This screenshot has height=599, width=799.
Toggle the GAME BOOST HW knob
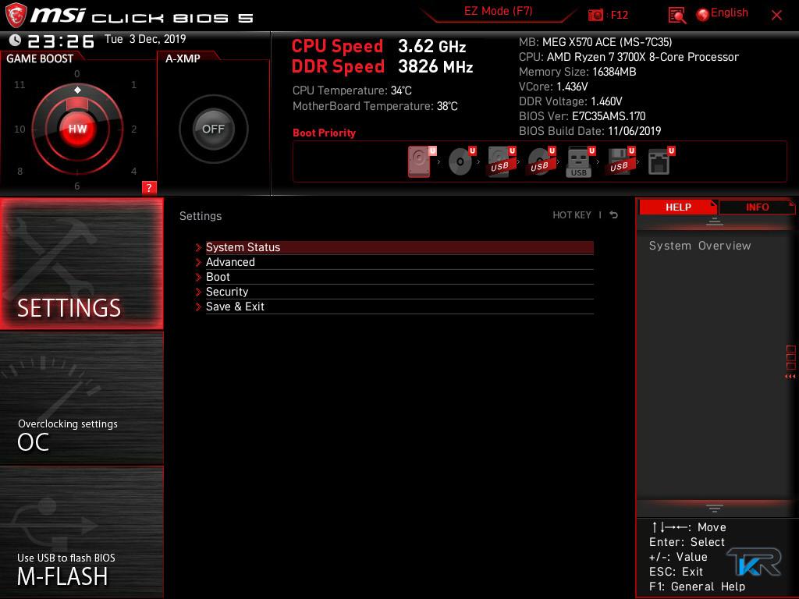[x=77, y=129]
